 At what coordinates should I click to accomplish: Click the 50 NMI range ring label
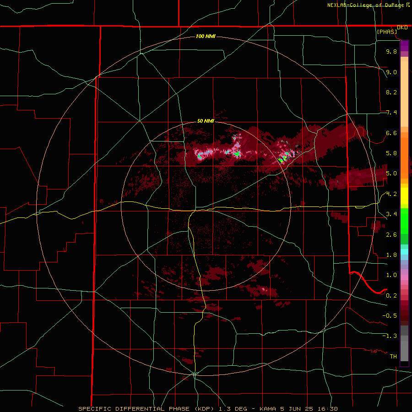tap(206, 121)
